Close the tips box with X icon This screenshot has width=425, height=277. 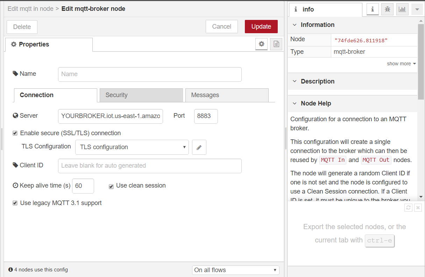tap(418, 208)
